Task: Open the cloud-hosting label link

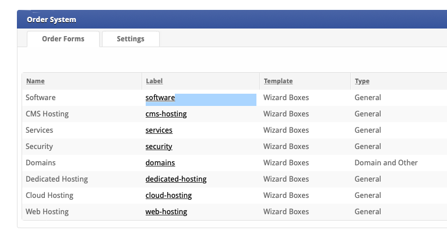Action: [168, 195]
